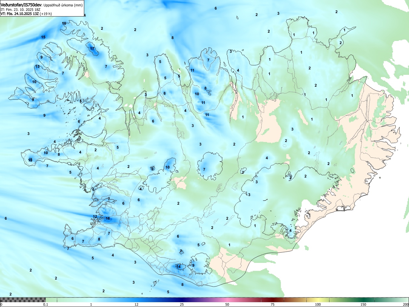Click the '100' label on the color scale
The height and width of the screenshot is (307, 409).
pos(318,304)
